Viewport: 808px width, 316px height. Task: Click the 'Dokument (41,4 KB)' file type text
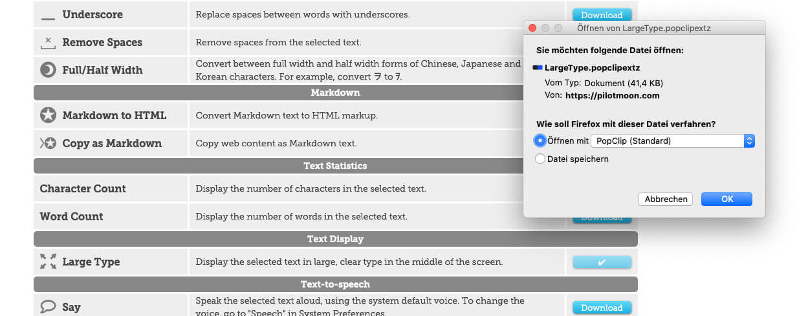tap(624, 83)
